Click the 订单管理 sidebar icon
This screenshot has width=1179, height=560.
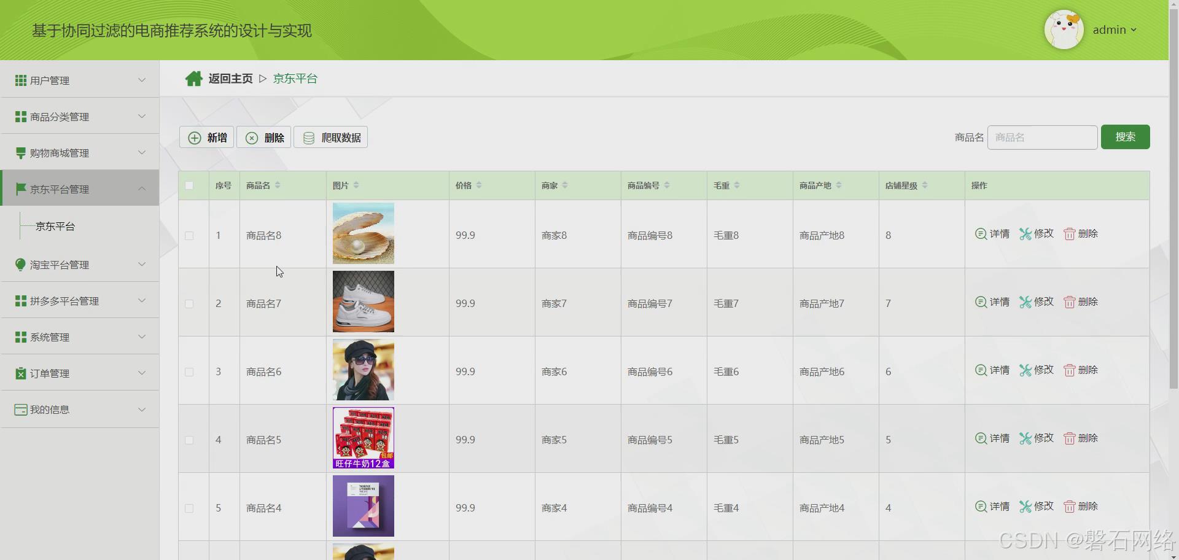[x=20, y=373]
